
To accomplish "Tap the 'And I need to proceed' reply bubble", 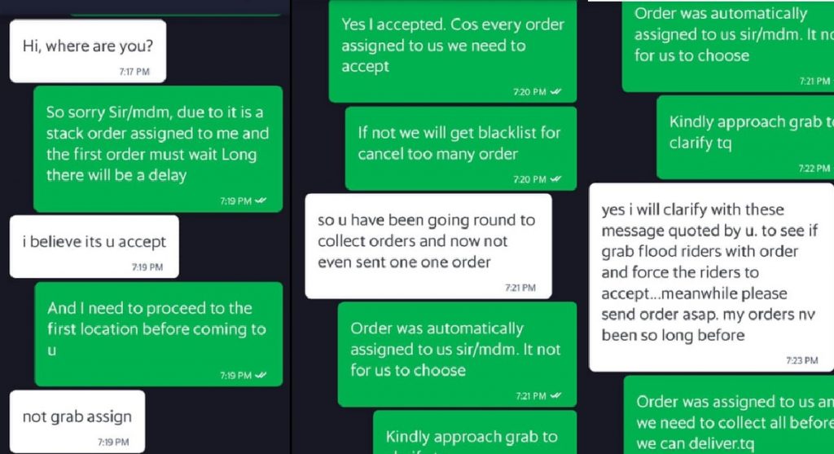I will pos(159,334).
